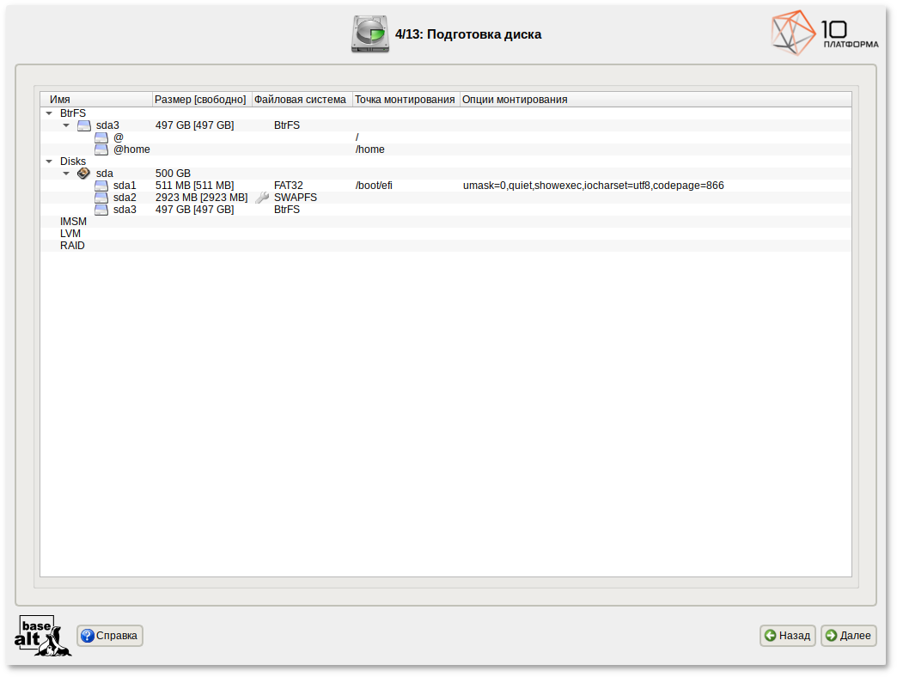Collapse the BtrFS tree branch
The height and width of the screenshot is (677, 897).
48,113
